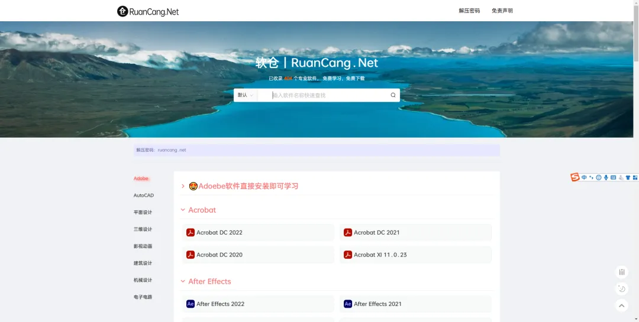639x322 pixels.
Task: Click the Acrobat DC 2022 PDF icon
Action: 191,232
